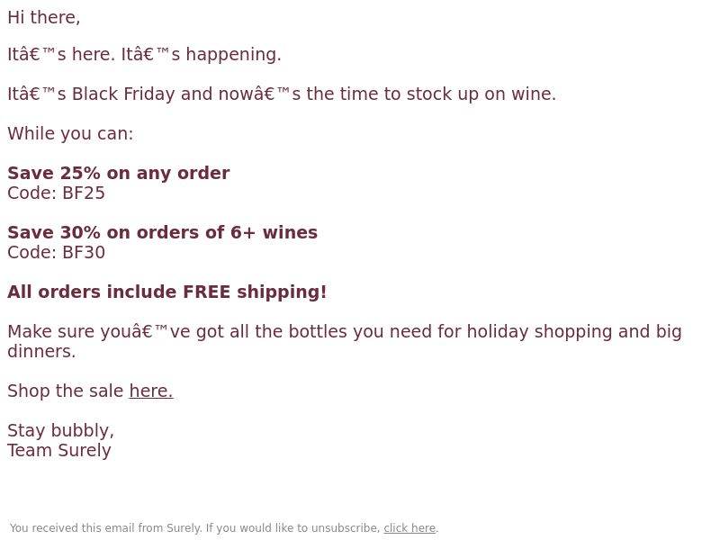Click the word 'dinners.' on the wrapped line

pyautogui.click(x=41, y=351)
